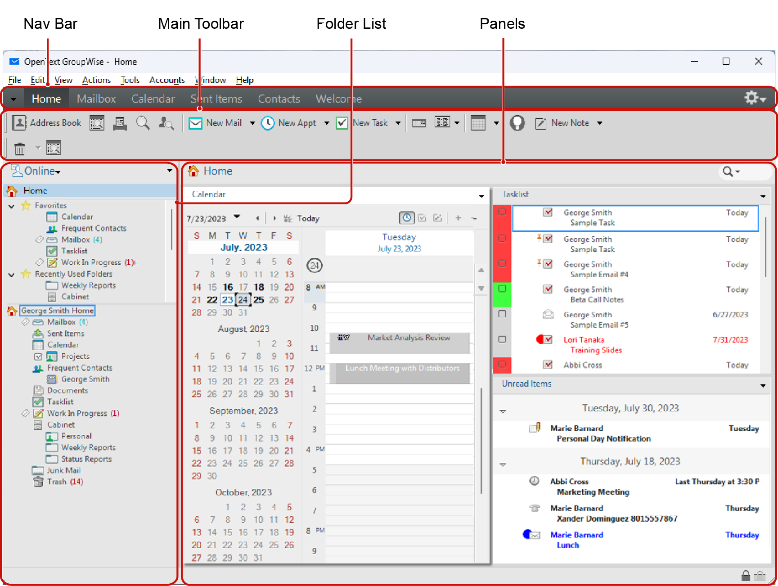778x586 pixels.
Task: Click the Tasklist panel vertical scrollbar
Action: (765, 247)
